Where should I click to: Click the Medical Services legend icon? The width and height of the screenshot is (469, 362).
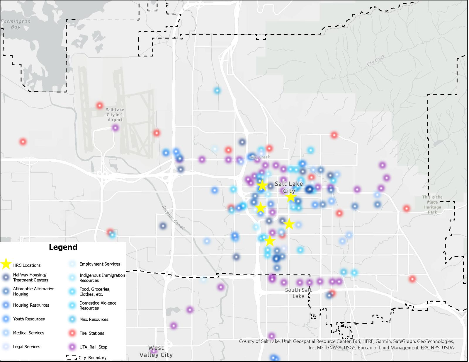click(x=6, y=333)
